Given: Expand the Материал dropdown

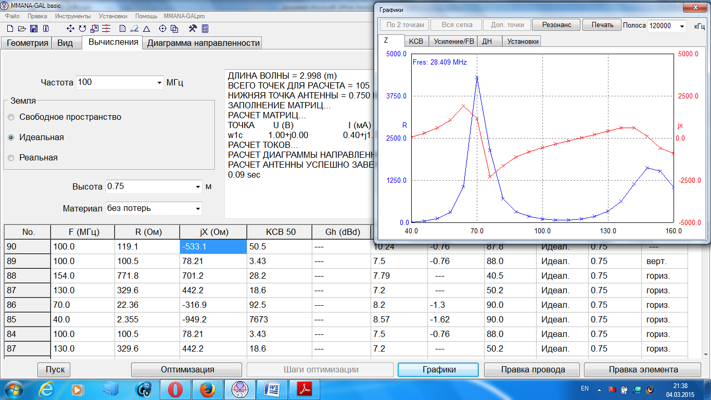Looking at the screenshot, I should click(x=198, y=208).
